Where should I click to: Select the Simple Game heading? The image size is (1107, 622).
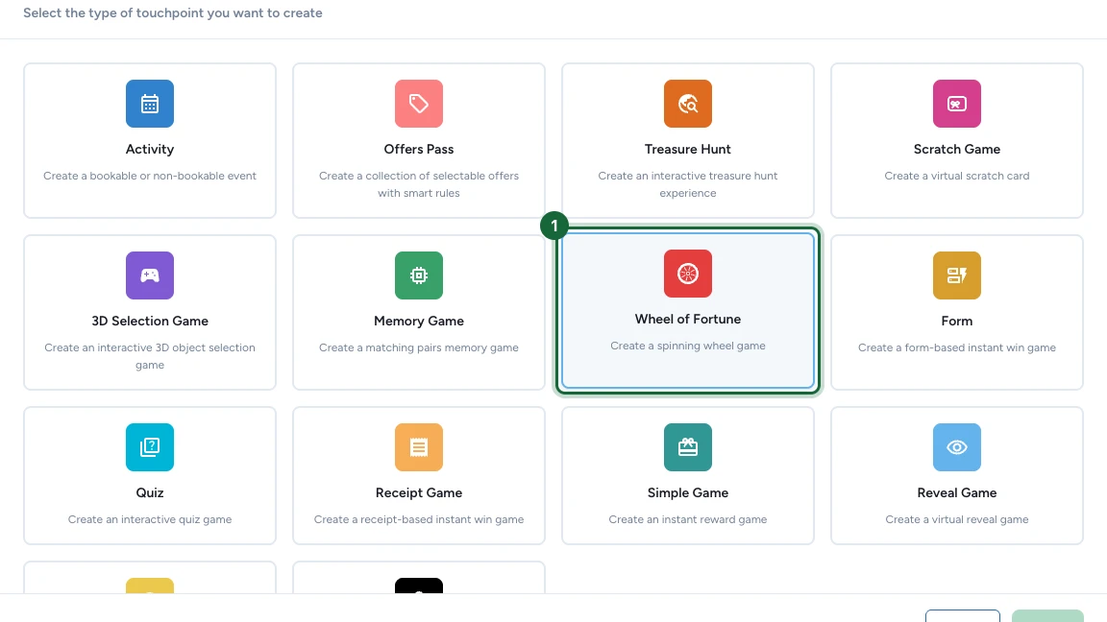point(688,492)
